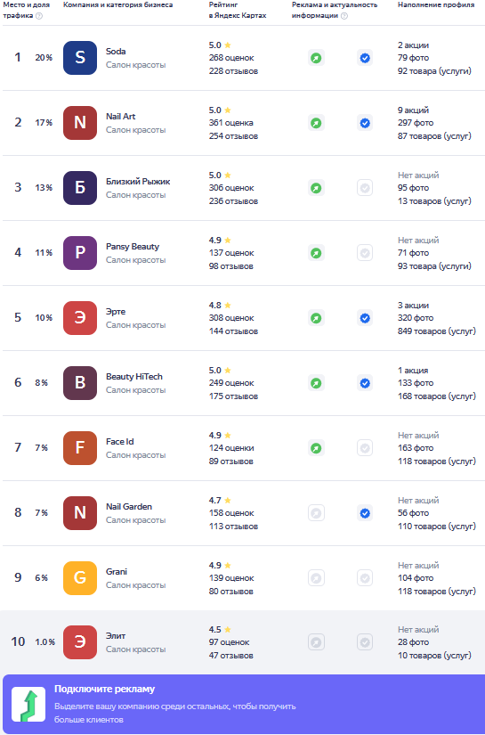This screenshot has width=485, height=735.
Task: Click the blue verified checkmark for Beauty HiTech
Action: [x=365, y=383]
